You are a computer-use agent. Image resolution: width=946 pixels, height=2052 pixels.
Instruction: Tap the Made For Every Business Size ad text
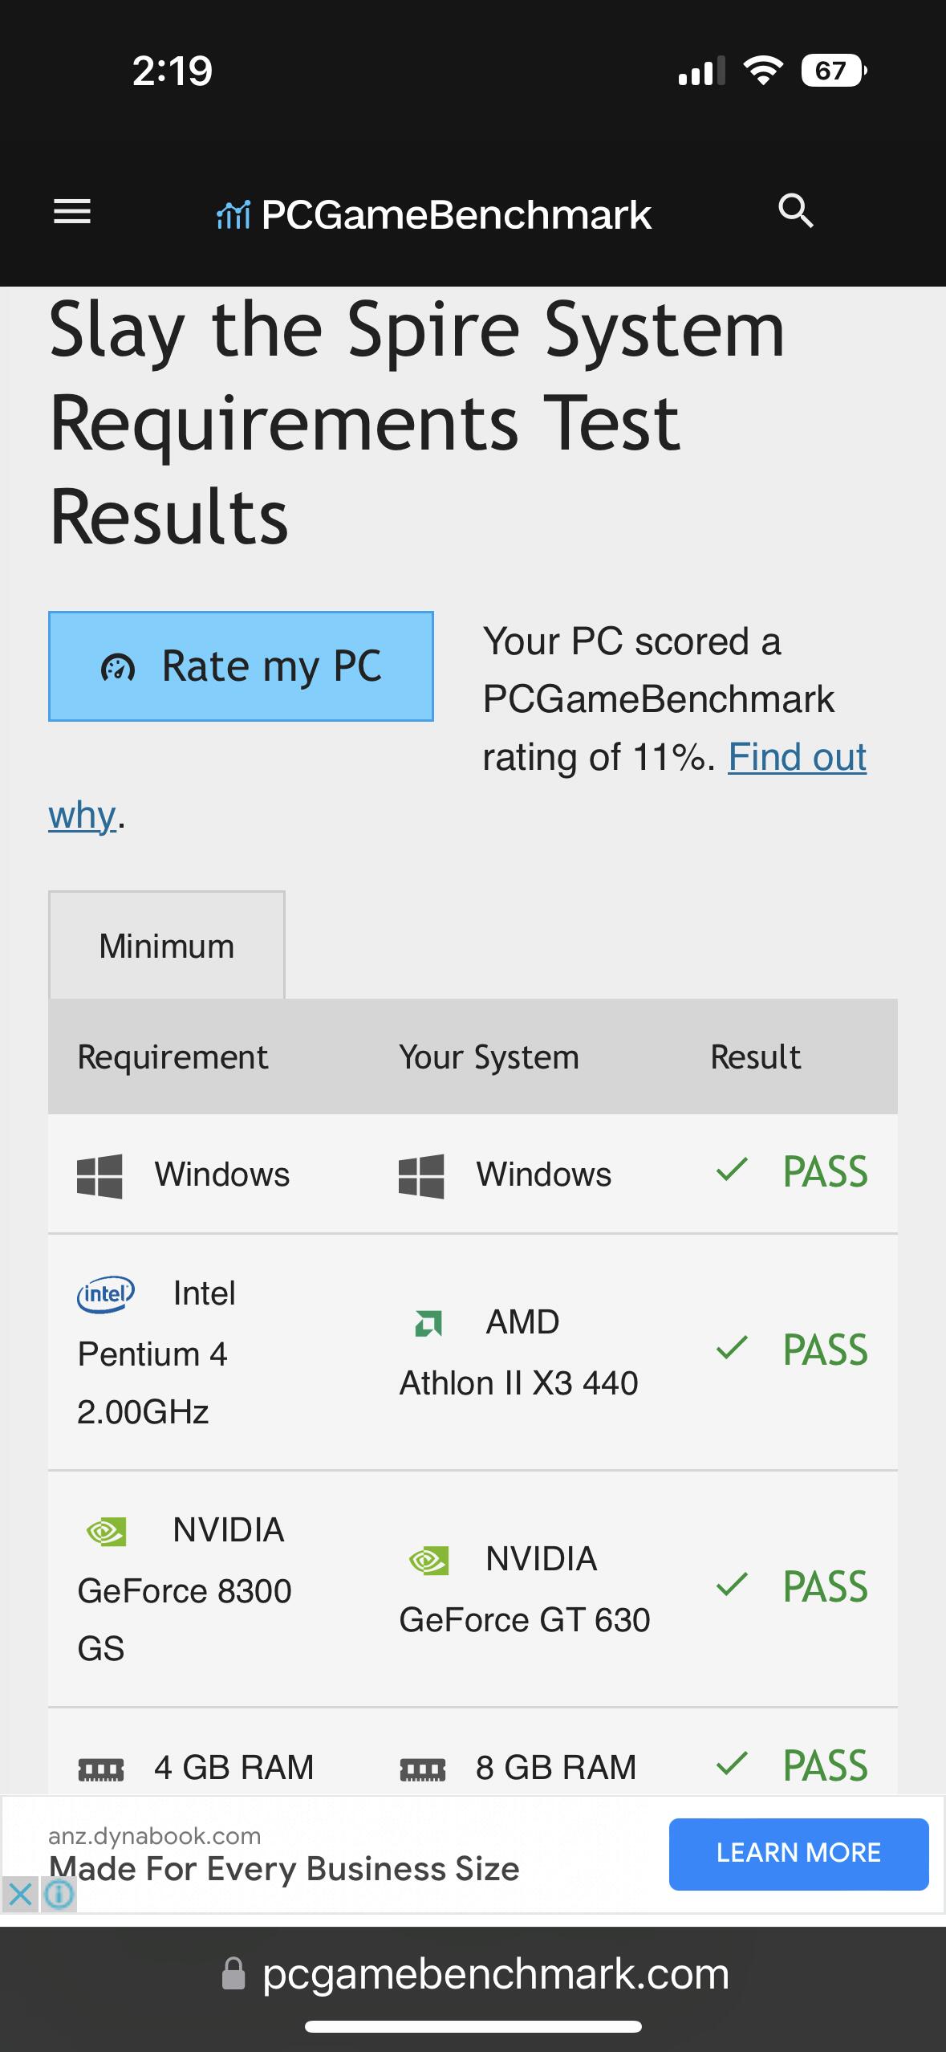[x=284, y=1869]
